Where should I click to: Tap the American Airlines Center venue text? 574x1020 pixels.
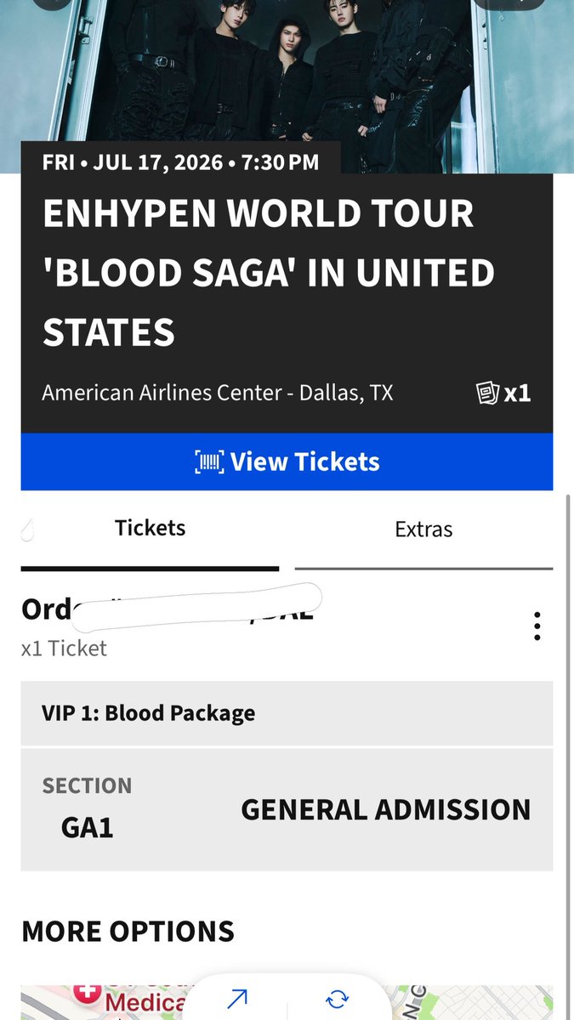217,393
